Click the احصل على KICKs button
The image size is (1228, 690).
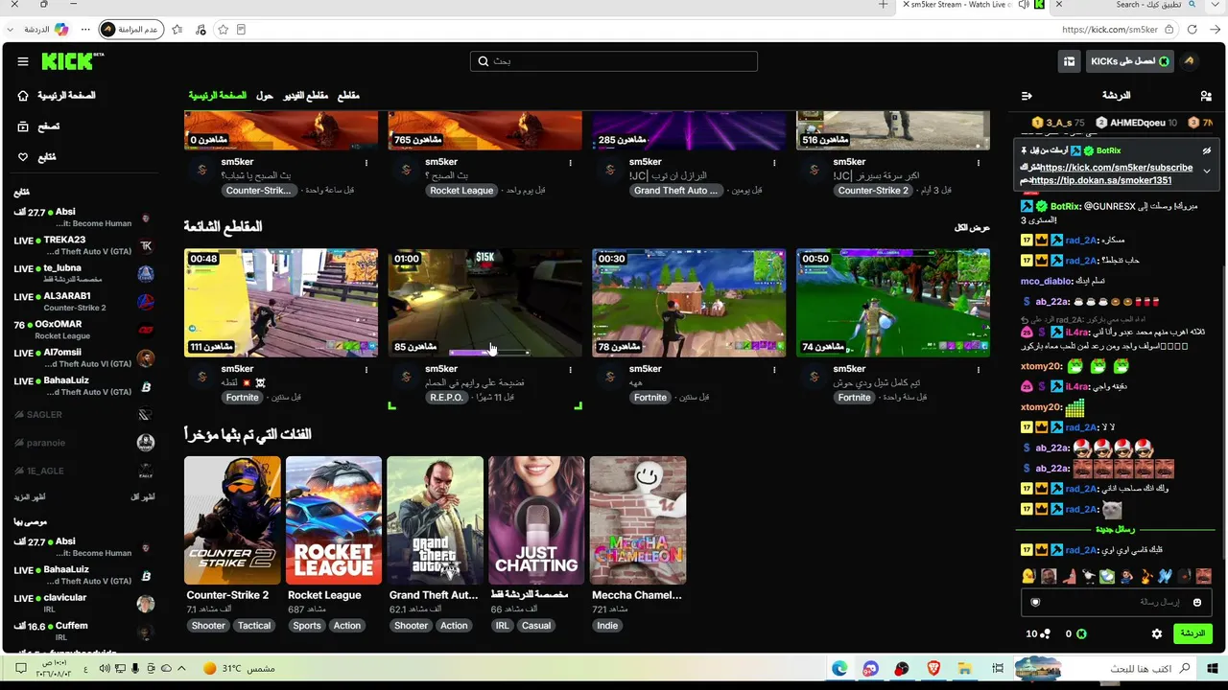tap(1128, 61)
